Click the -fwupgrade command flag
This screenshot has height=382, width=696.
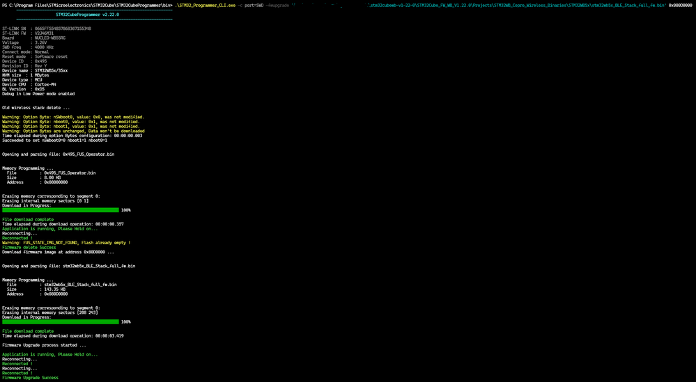277,6
